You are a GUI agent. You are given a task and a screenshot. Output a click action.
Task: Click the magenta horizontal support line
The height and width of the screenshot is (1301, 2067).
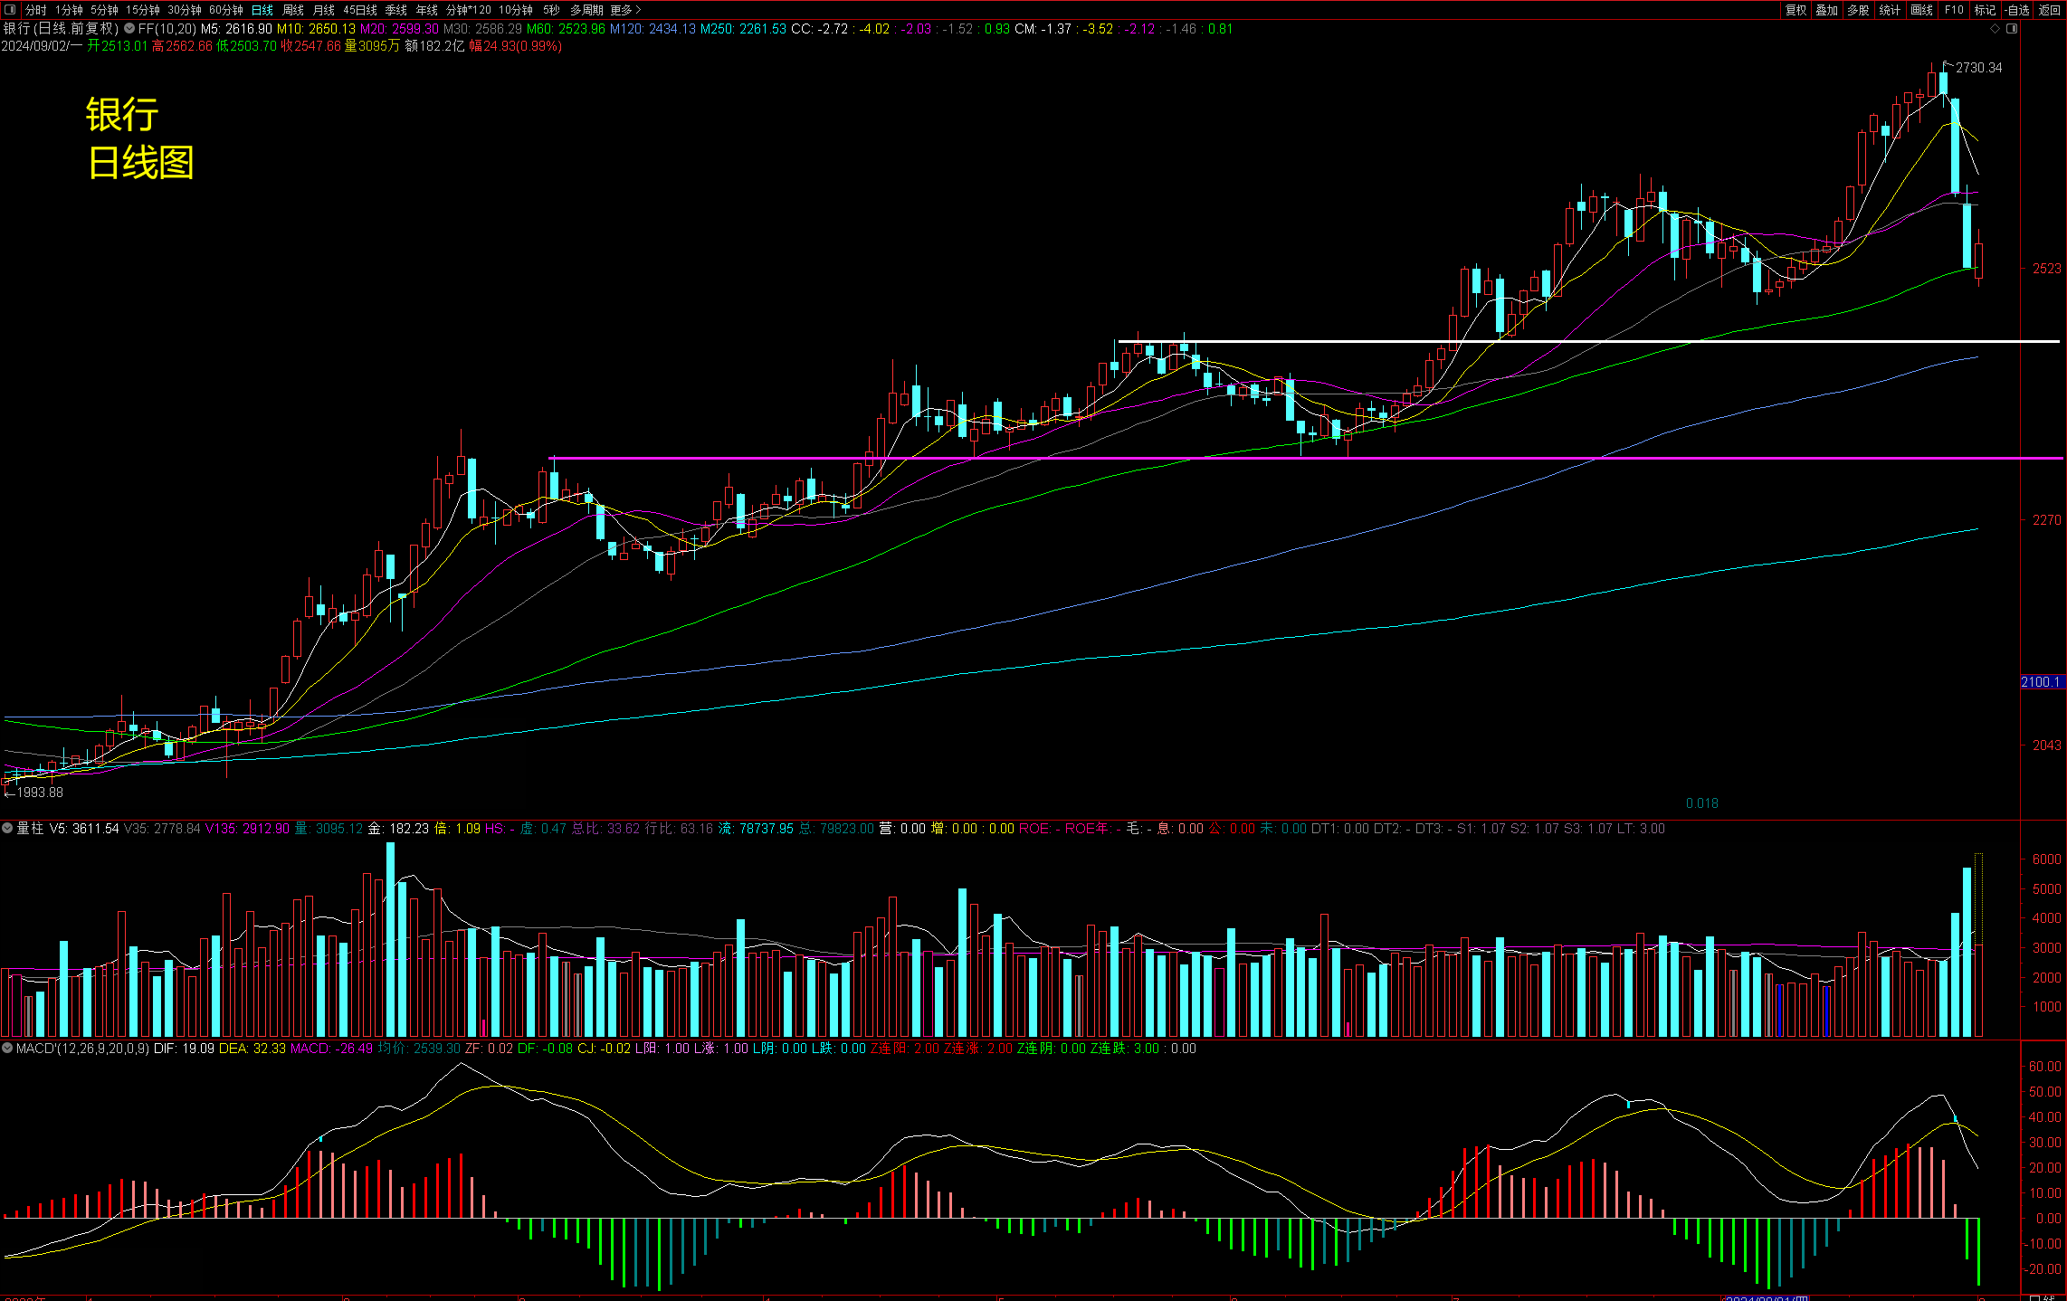pyautogui.click(x=1308, y=459)
